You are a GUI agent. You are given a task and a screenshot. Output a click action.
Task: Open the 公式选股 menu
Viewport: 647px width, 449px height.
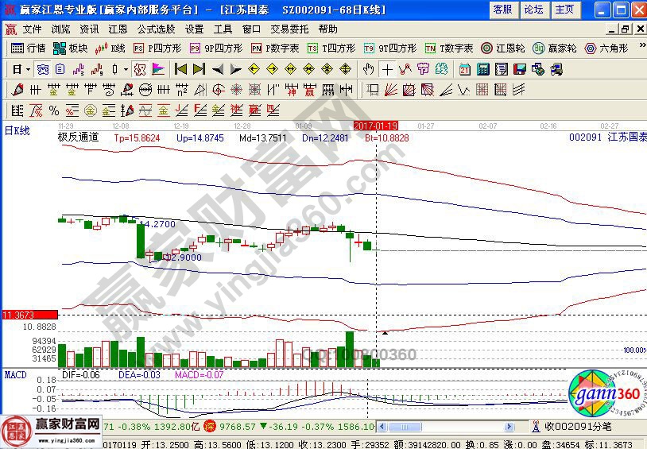156,29
